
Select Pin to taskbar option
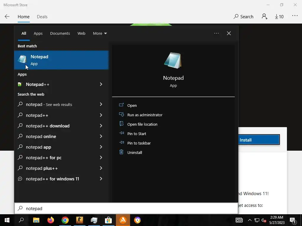(x=139, y=143)
